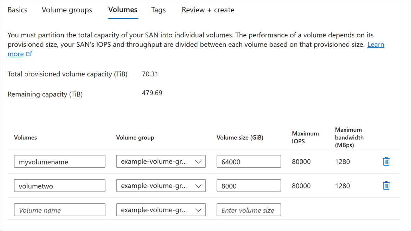Delete the myvolumename volume row
This screenshot has height=231, width=411.
tap(386, 161)
